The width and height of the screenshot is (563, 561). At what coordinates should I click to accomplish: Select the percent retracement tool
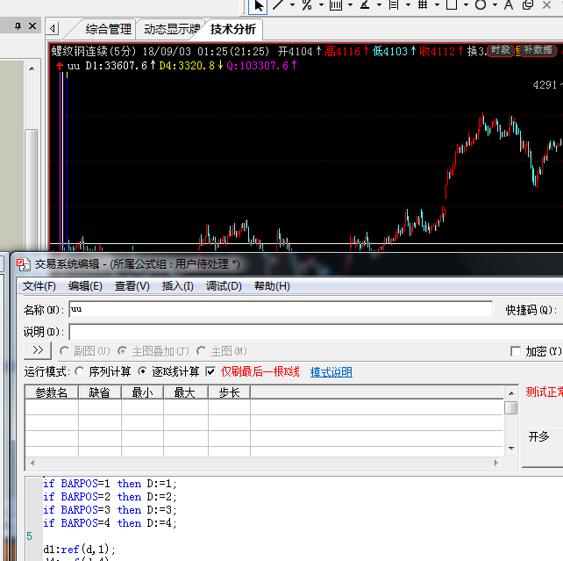pyautogui.click(x=307, y=4)
